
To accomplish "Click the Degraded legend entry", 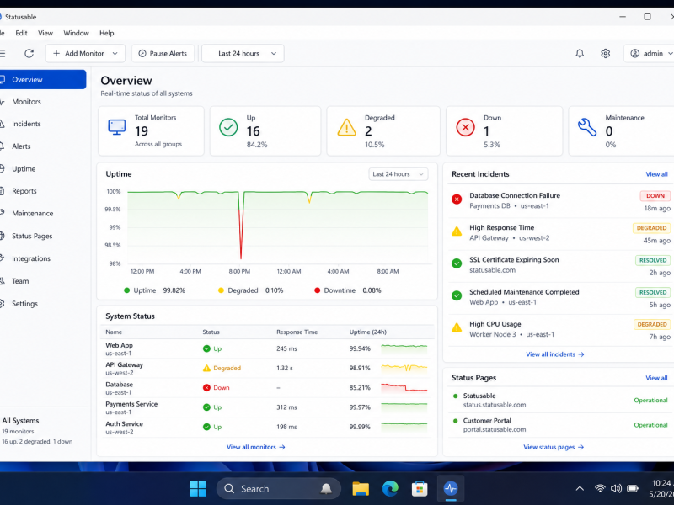I will tap(250, 290).
